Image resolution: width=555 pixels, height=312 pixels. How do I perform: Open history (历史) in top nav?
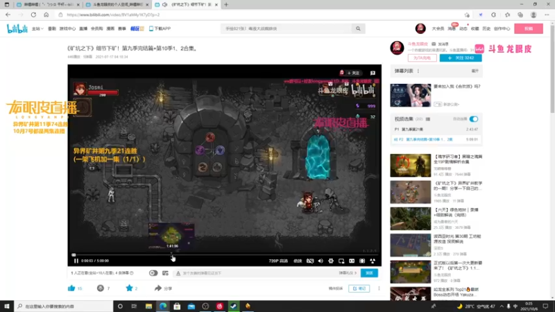coord(486,28)
